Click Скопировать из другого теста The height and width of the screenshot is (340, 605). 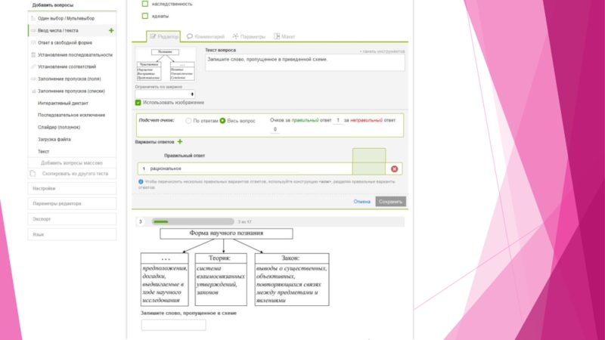(x=75, y=174)
